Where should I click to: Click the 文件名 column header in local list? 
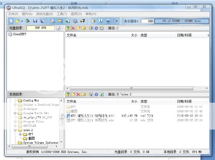coord(72,101)
